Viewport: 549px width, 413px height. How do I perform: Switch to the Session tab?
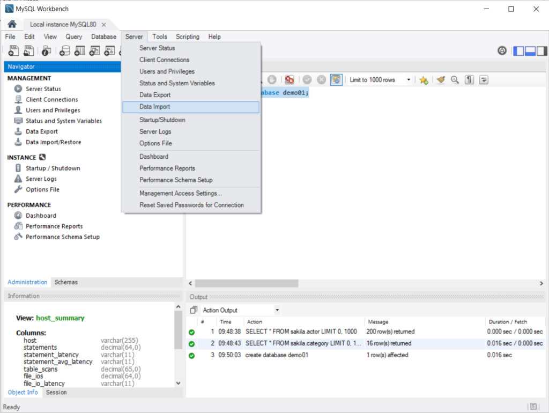(56, 393)
